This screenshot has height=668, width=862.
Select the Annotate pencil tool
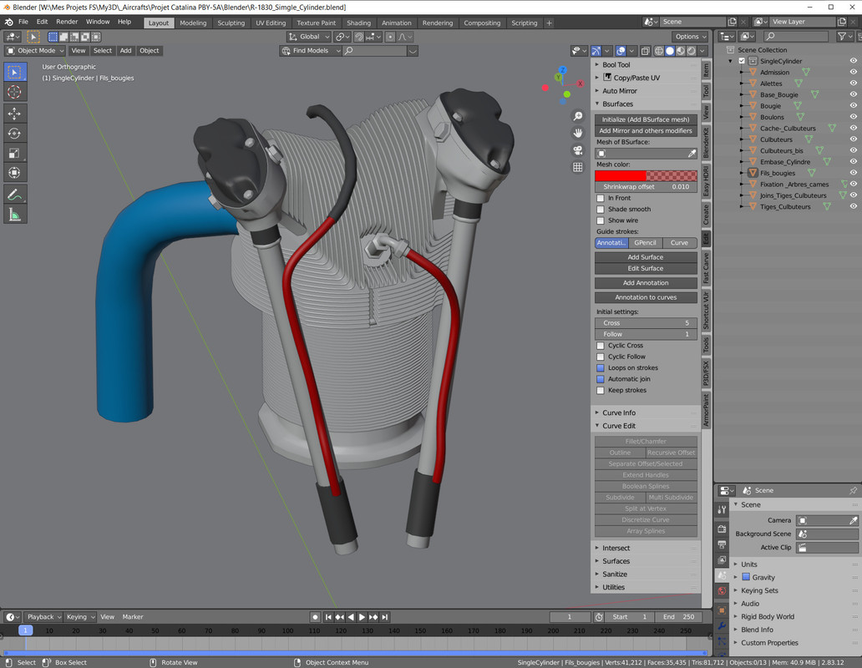[14, 195]
